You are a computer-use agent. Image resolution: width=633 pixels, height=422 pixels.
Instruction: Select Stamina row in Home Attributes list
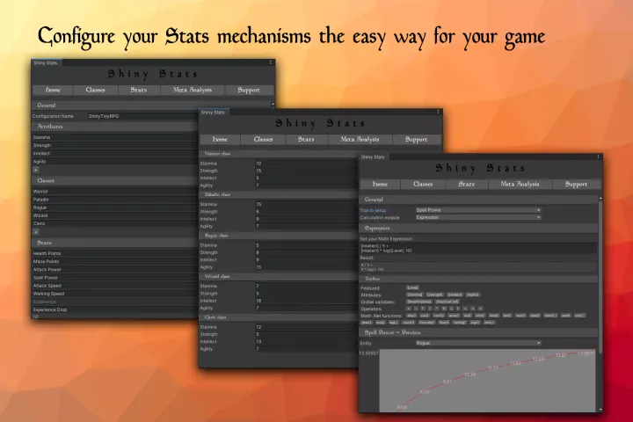click(x=115, y=137)
